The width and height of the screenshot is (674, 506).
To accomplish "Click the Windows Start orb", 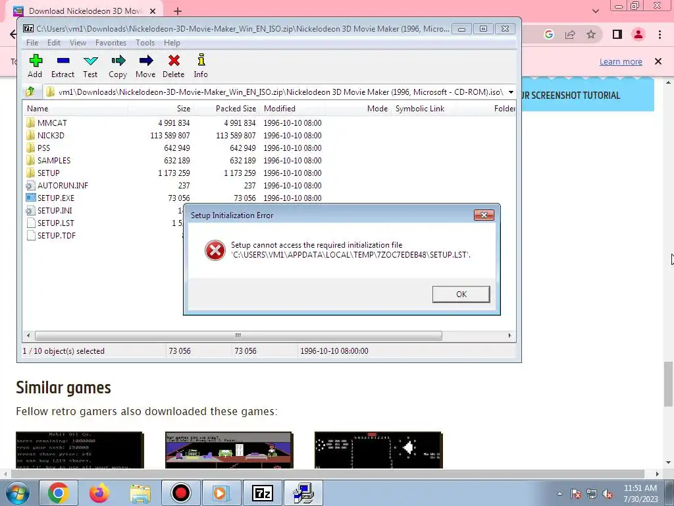I will (18, 493).
